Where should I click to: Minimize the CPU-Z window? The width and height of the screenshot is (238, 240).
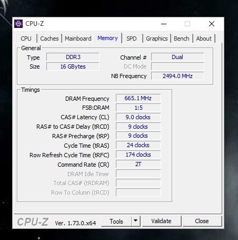164,24
